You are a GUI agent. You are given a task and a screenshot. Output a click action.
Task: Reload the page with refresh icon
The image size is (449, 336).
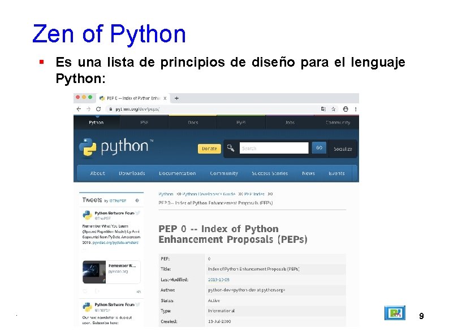[98, 109]
